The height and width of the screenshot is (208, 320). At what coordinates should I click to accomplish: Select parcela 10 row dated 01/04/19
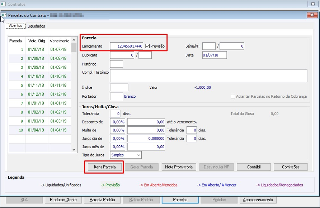pyautogui.click(x=39, y=130)
